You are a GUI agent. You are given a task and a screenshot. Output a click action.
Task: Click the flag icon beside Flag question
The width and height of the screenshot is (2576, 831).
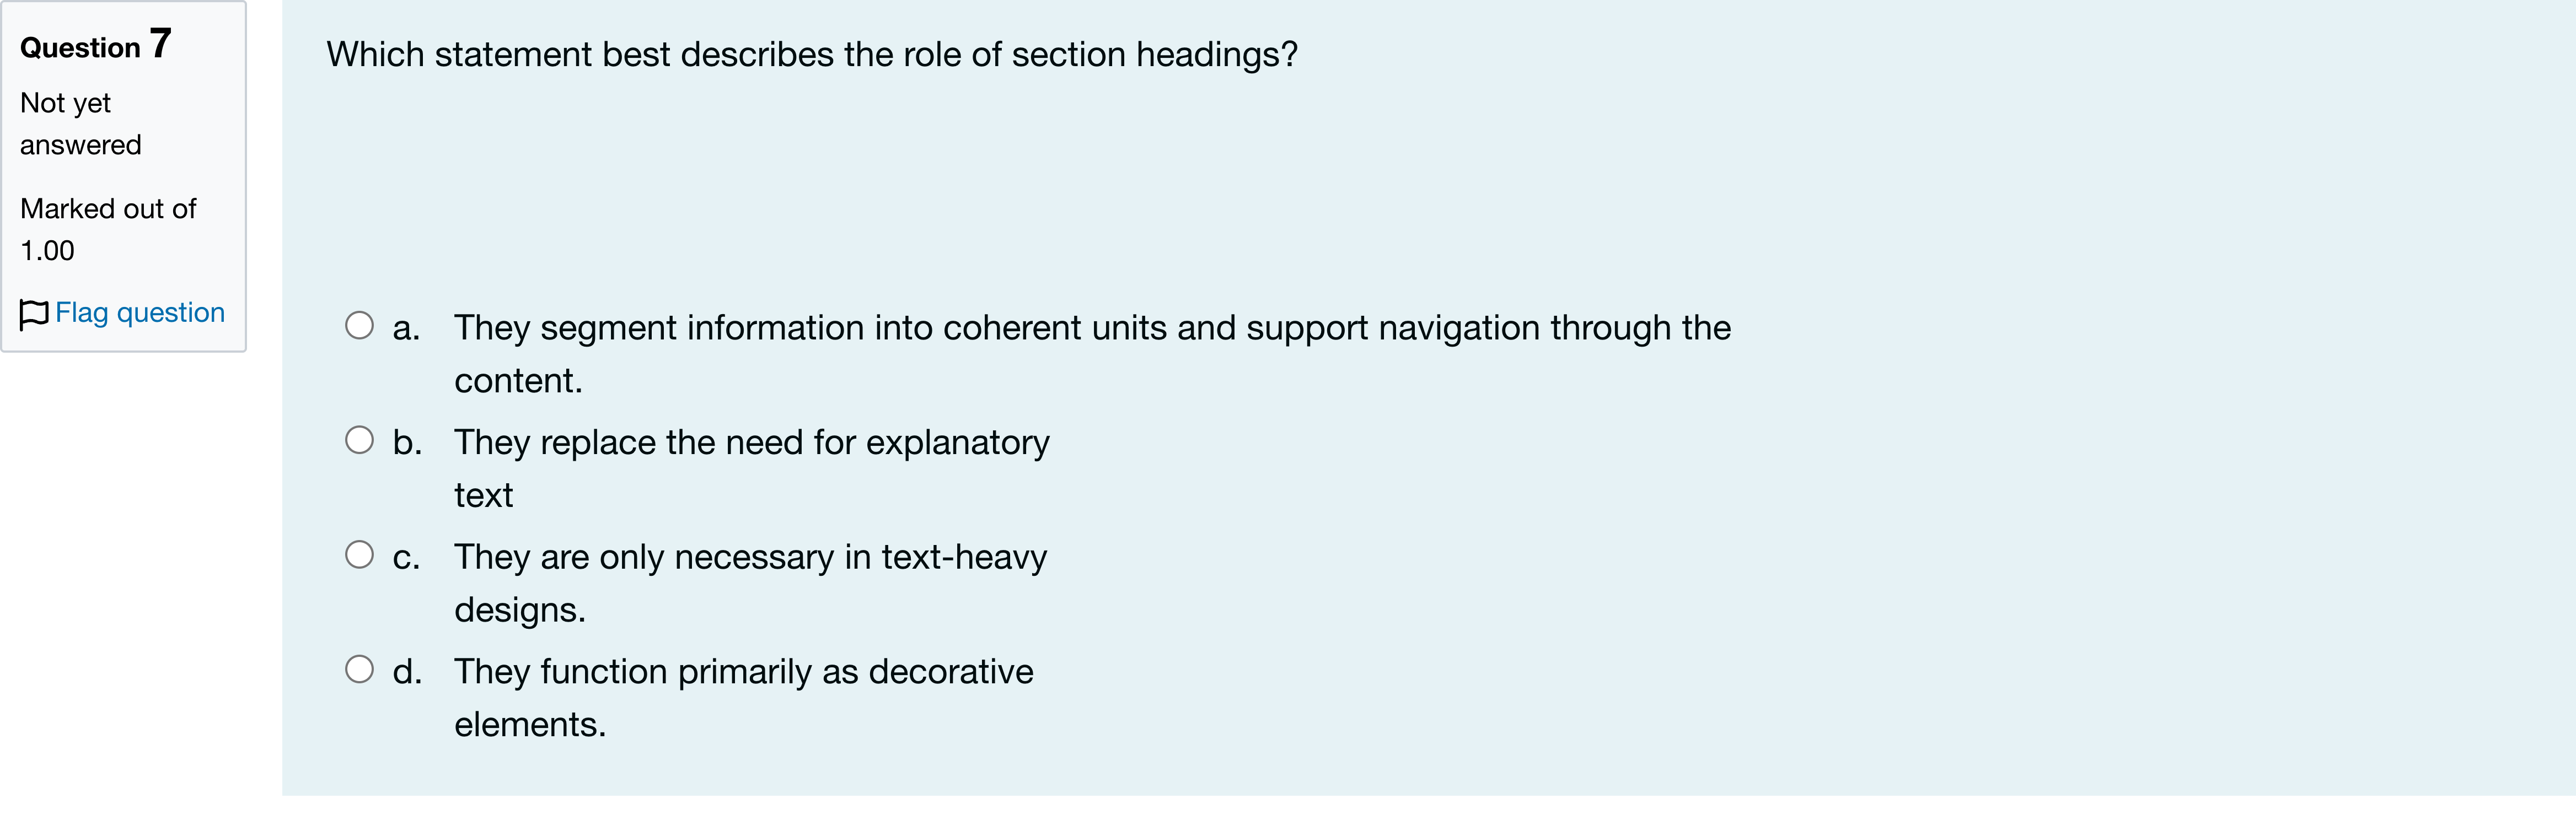(x=34, y=314)
